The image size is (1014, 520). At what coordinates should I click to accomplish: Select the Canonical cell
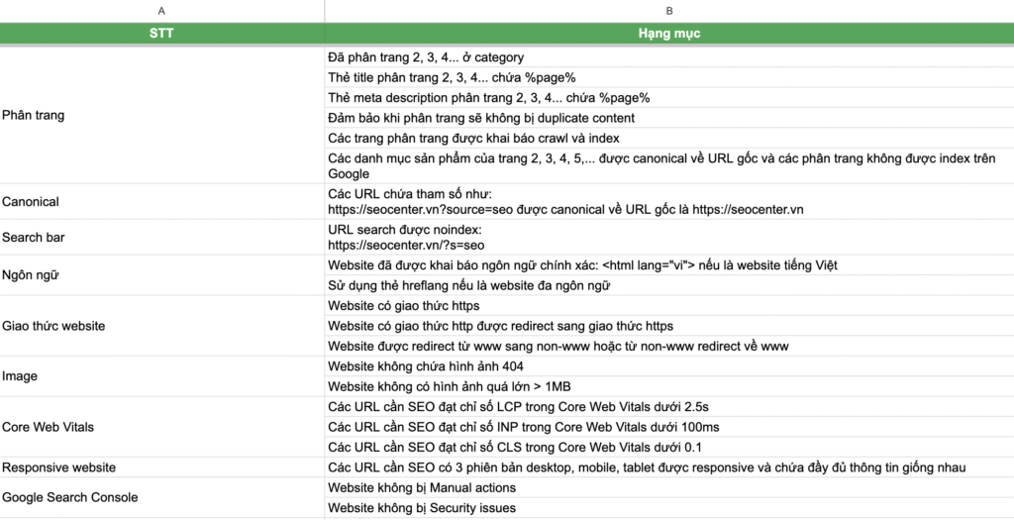click(x=161, y=202)
